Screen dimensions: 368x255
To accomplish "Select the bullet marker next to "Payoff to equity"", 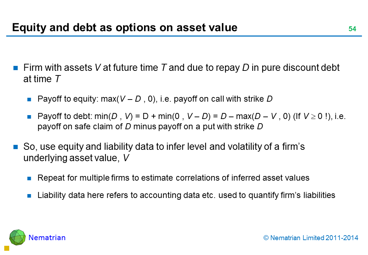I will [x=30, y=99].
